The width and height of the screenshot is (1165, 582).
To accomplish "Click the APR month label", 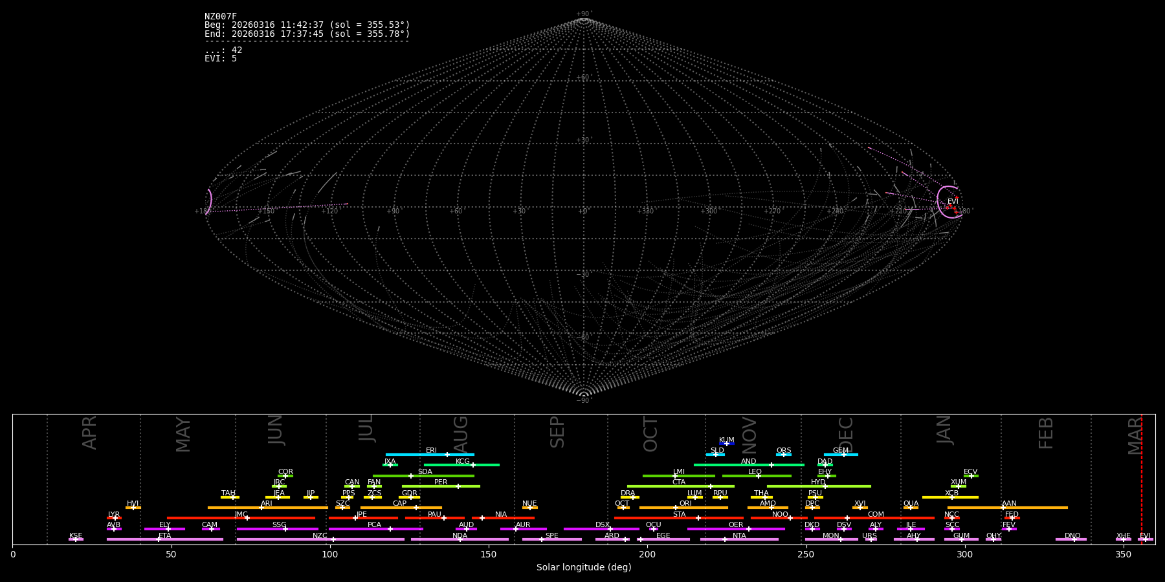I will coord(89,433).
